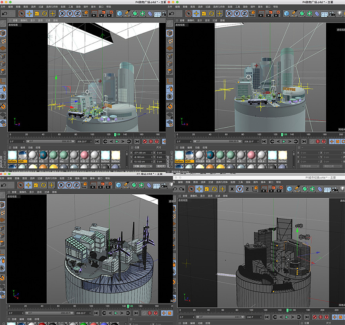Click the light bulb icon in P1城市切换 window
The image size is (345, 325).
click(342, 189)
